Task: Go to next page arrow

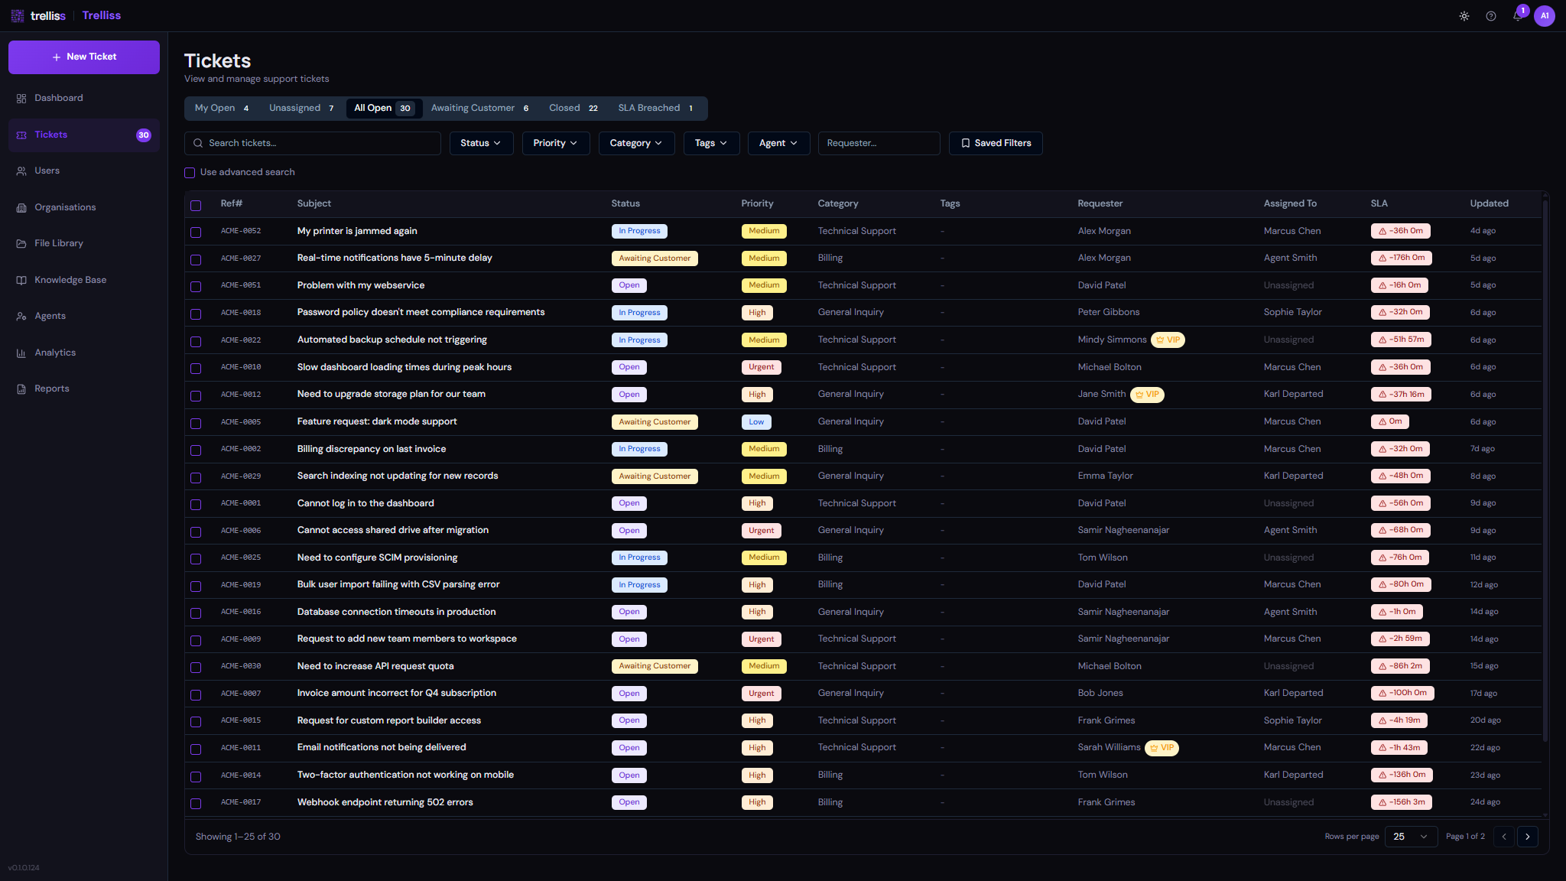Action: click(x=1527, y=837)
